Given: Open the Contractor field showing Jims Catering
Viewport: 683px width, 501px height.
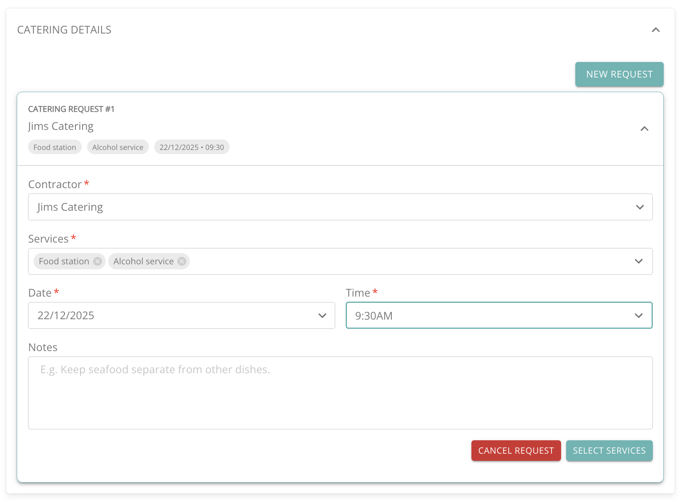Looking at the screenshot, I should pos(327,207).
